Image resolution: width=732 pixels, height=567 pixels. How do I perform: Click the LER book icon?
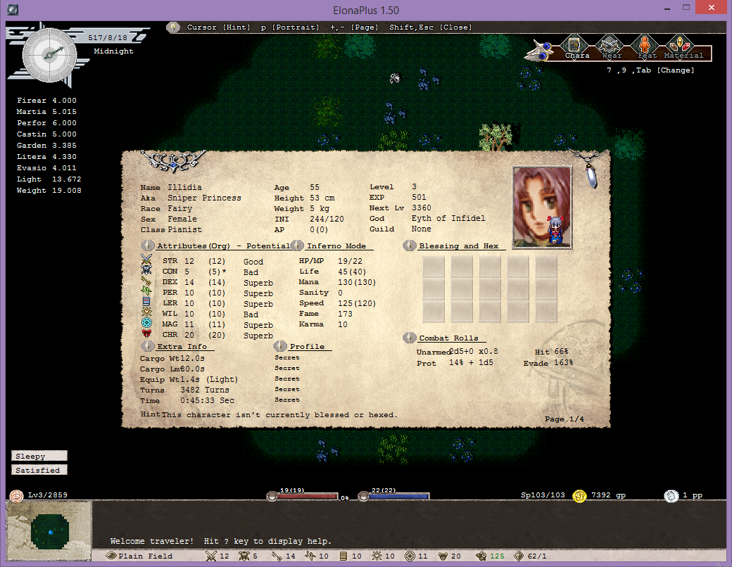146,302
